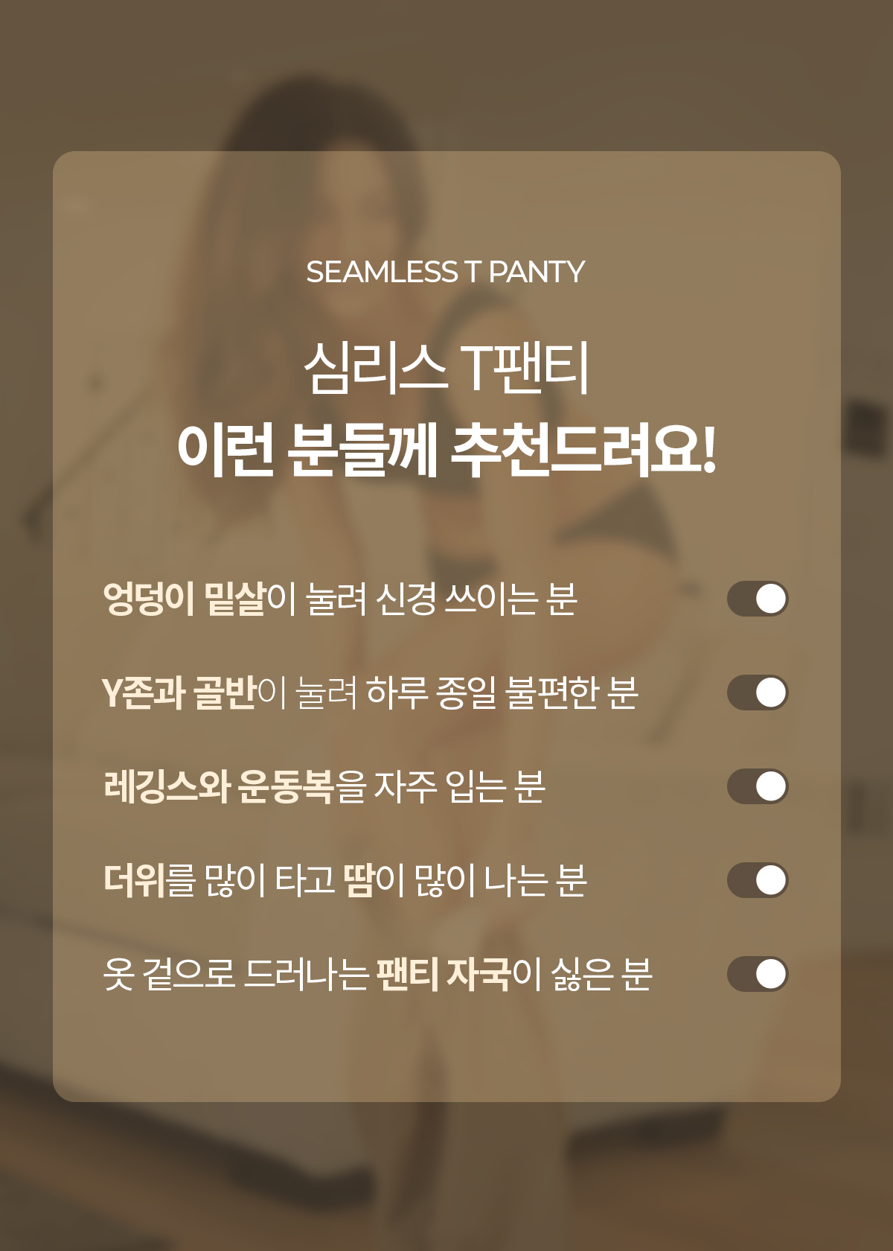The height and width of the screenshot is (1251, 893).
Task: Select the bold 엉덩이 밑살 text
Action: point(184,599)
